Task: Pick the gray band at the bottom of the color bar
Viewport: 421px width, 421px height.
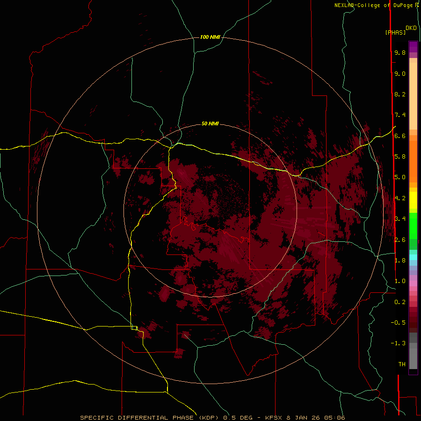Action: point(413,356)
